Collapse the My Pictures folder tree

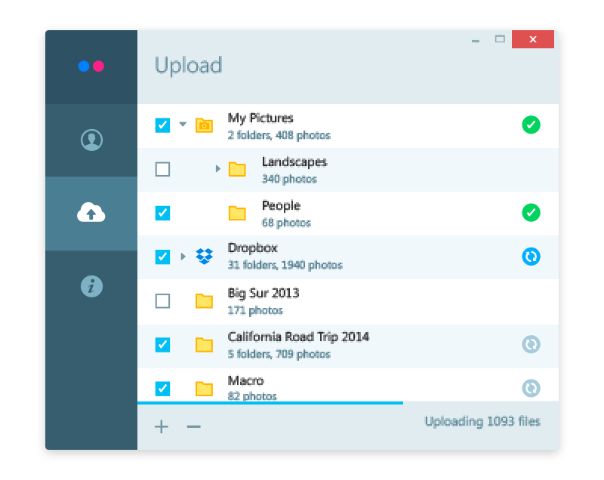point(183,125)
